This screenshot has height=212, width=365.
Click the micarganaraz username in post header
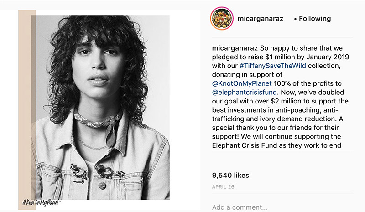[260, 19]
